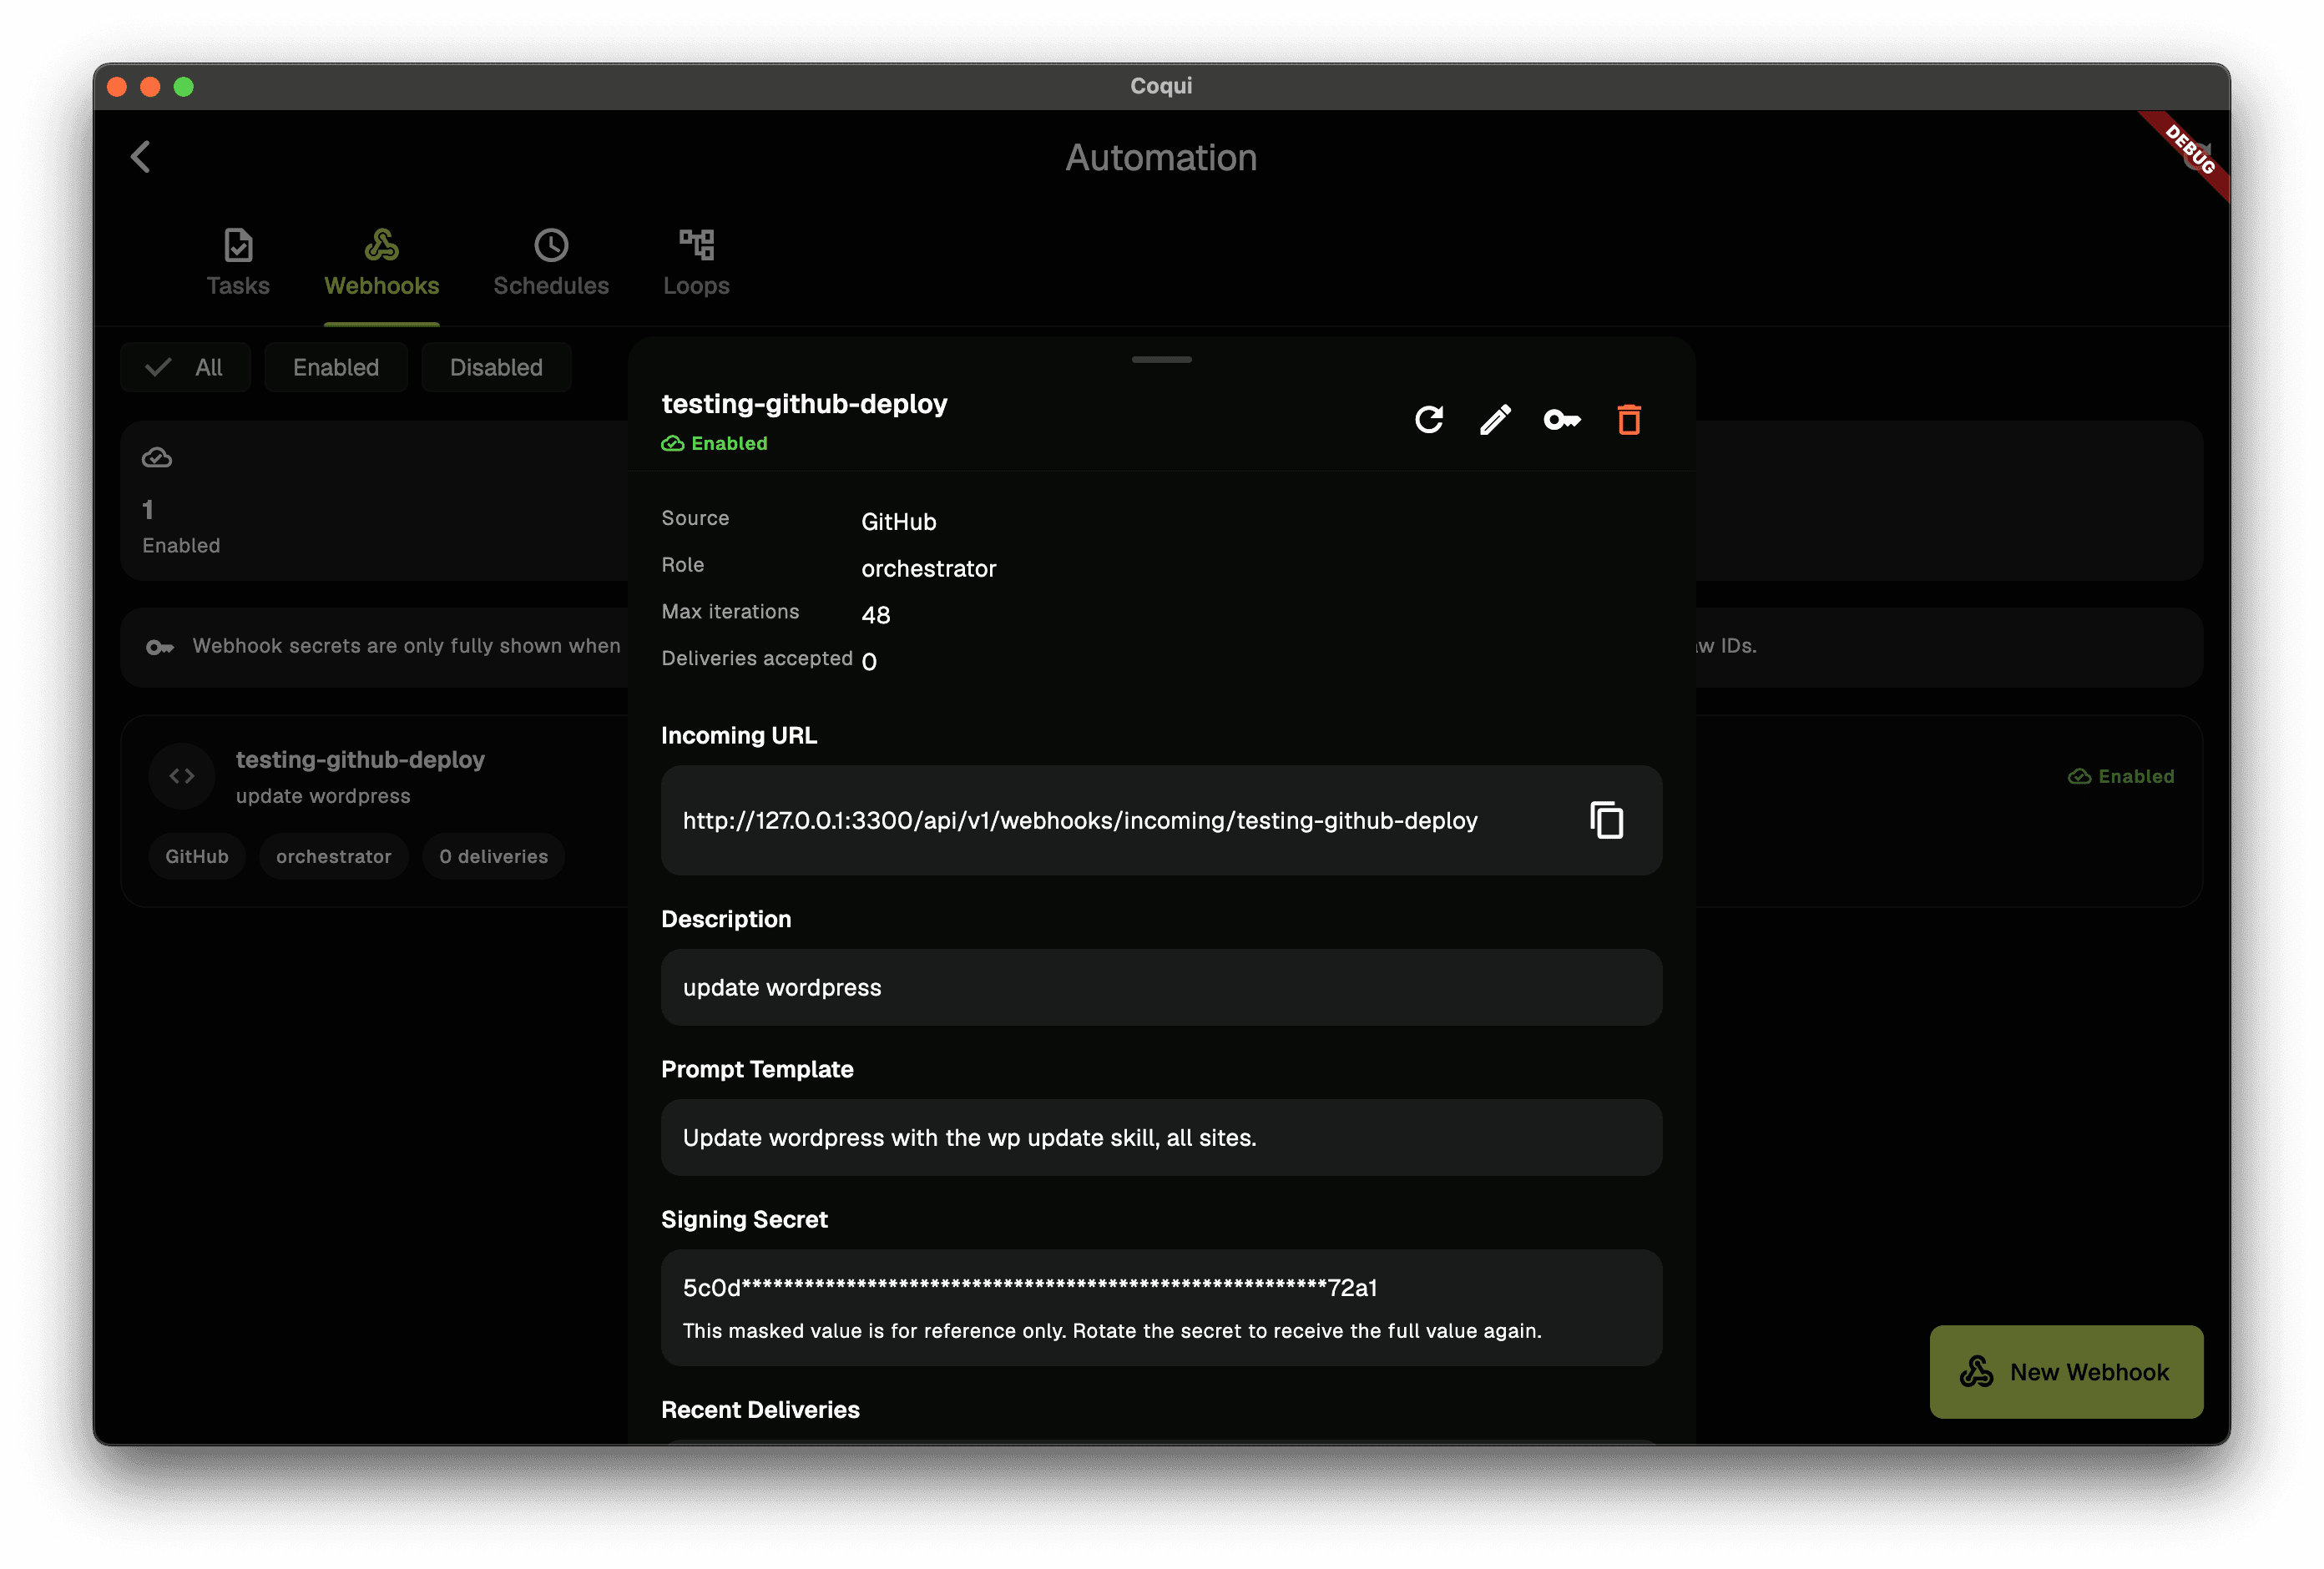Filter webhooks by Enabled
Viewport: 2324px width, 1569px height.
336,367
